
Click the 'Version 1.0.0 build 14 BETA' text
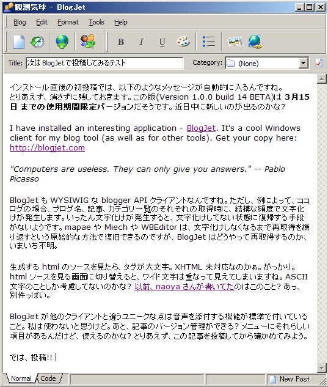[215, 97]
